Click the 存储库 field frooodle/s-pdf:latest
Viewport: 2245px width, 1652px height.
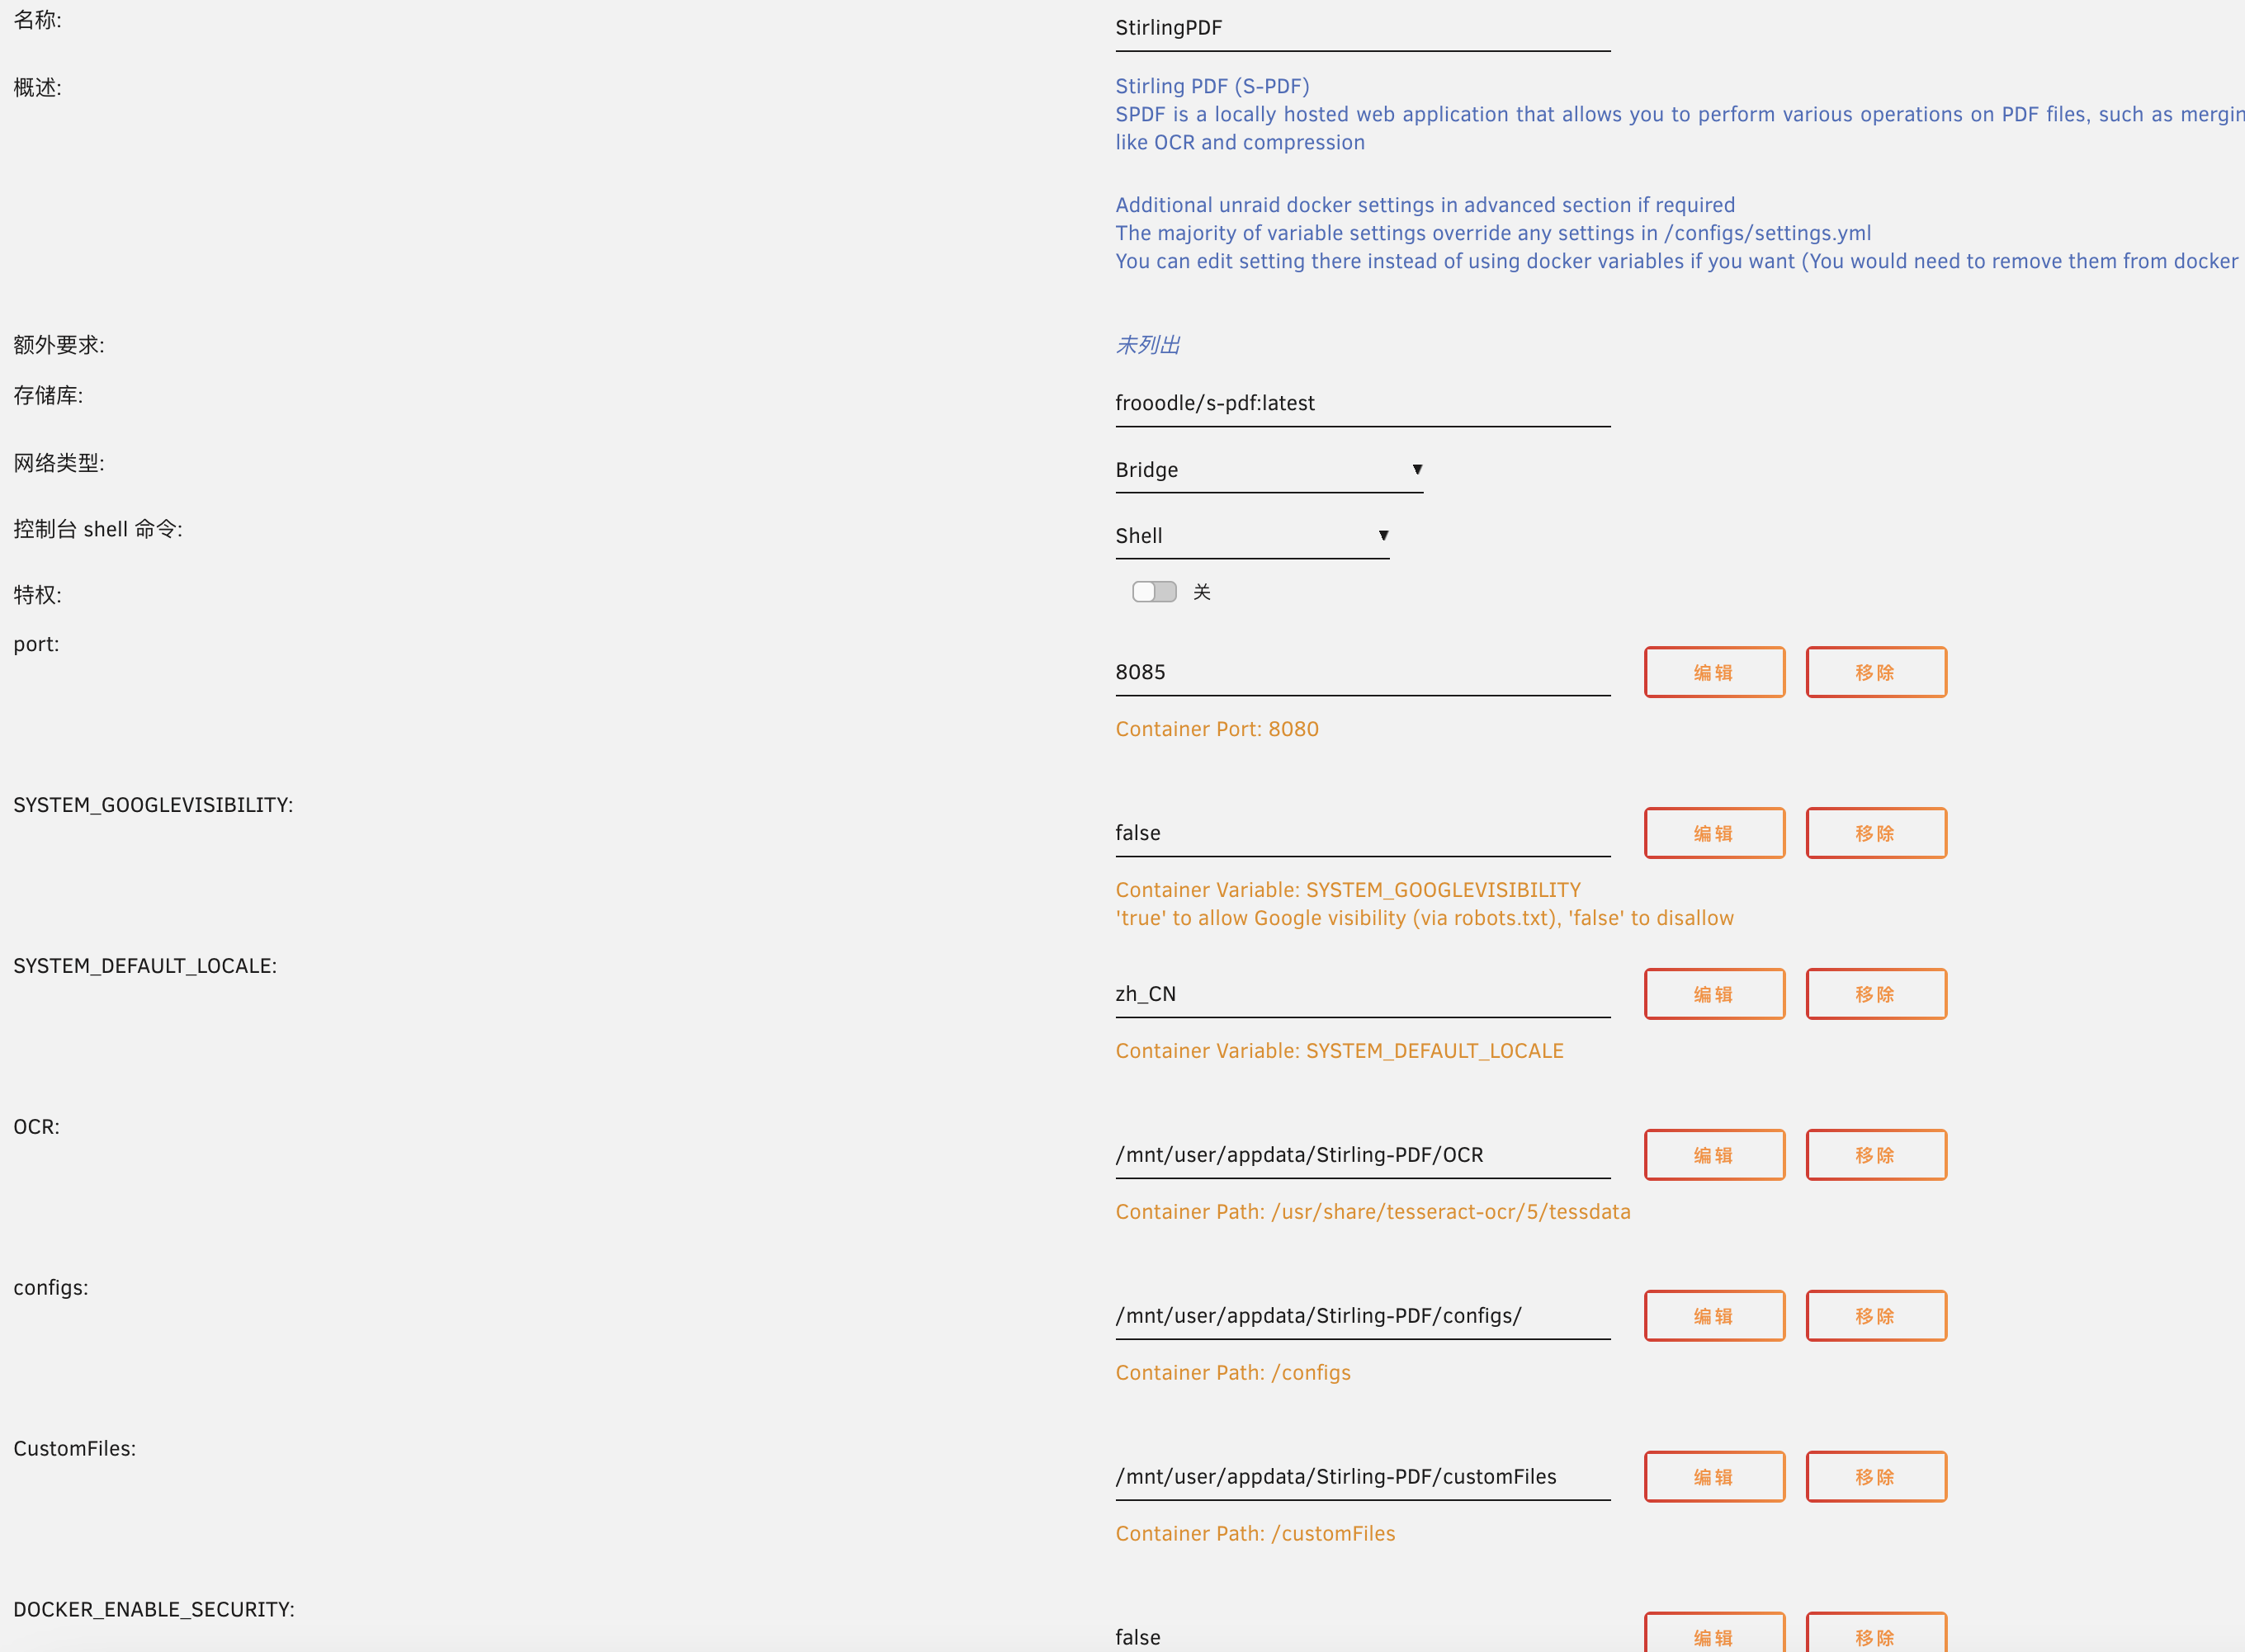[x=1362, y=403]
